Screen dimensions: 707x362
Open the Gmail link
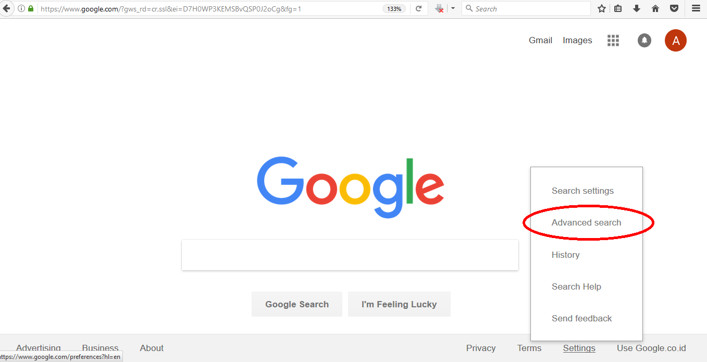(540, 40)
